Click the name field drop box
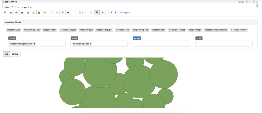 [x=37, y=44]
